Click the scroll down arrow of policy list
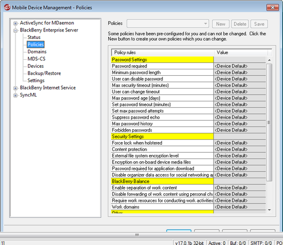 pos(269,210)
